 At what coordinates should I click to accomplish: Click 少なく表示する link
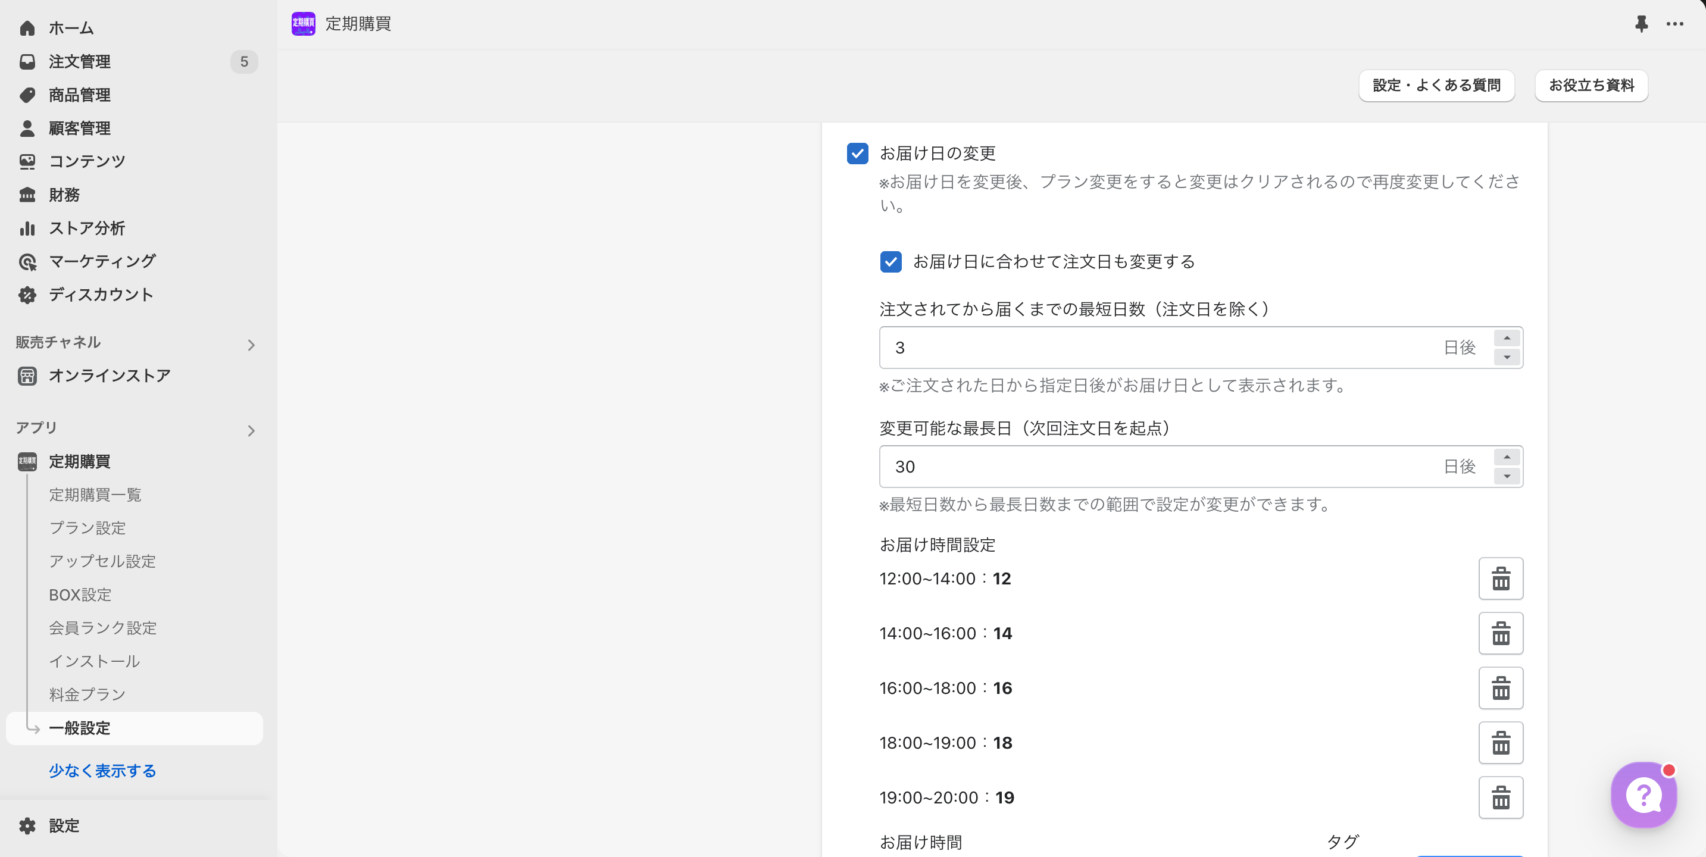tap(102, 770)
